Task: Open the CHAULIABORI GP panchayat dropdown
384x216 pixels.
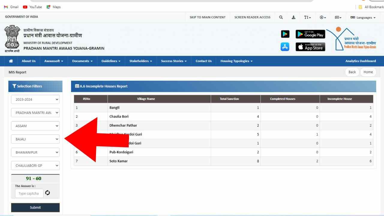Action: [x=35, y=166]
